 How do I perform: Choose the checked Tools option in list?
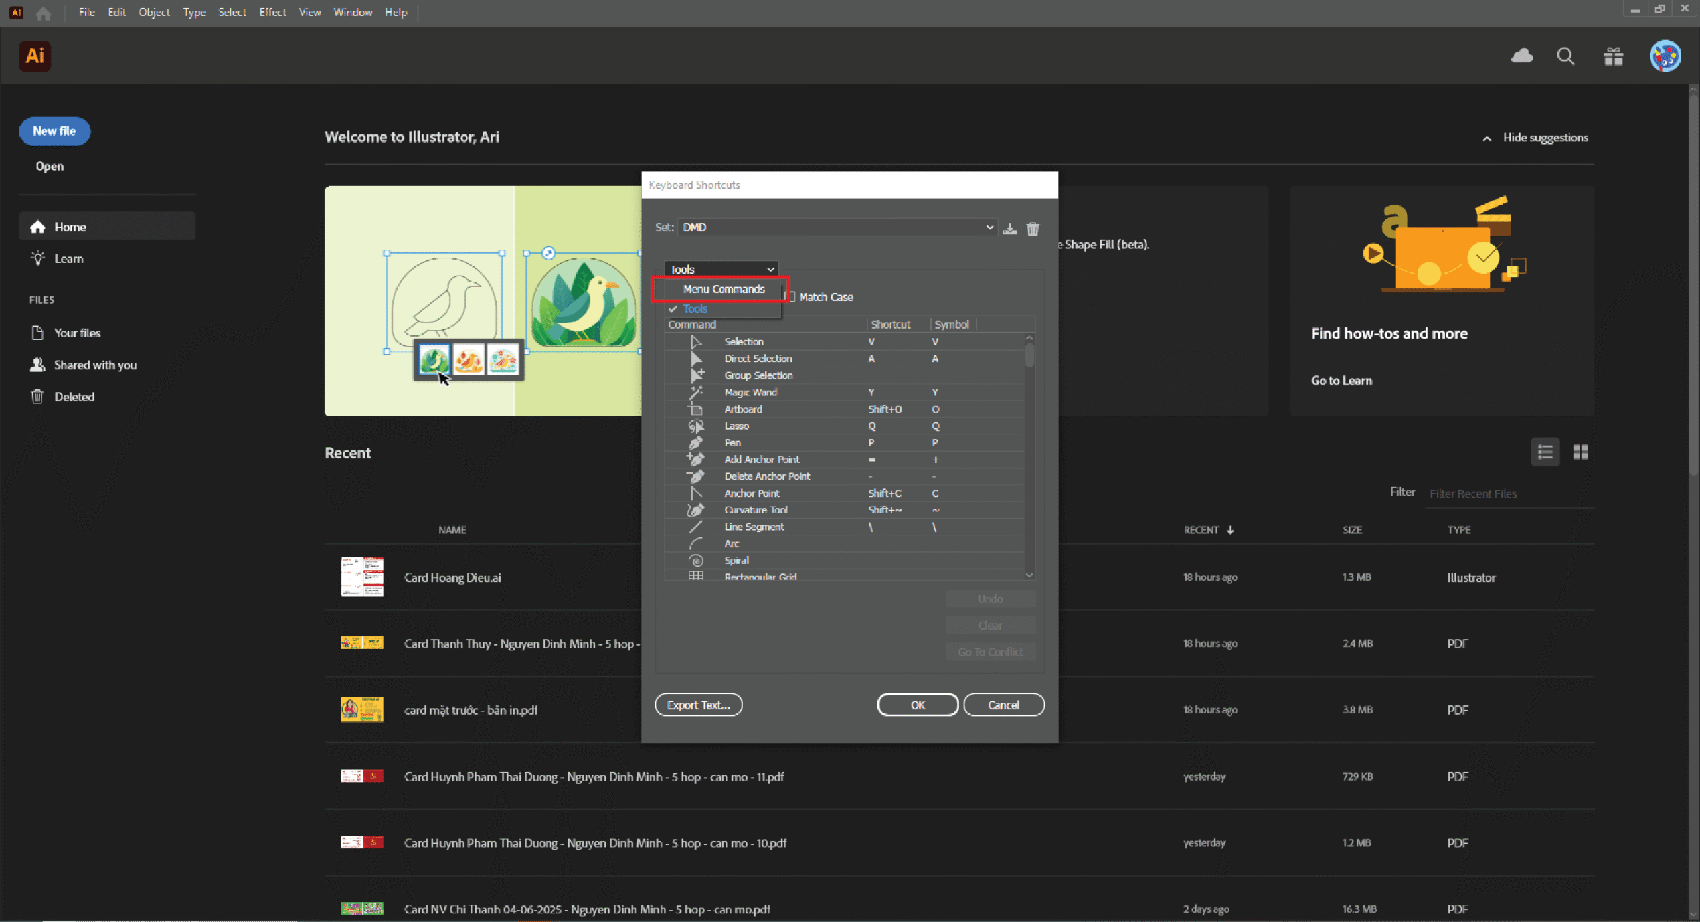[695, 308]
